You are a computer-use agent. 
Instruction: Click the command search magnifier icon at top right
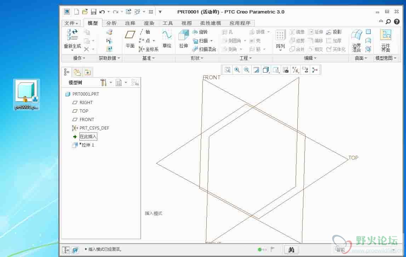click(x=388, y=22)
